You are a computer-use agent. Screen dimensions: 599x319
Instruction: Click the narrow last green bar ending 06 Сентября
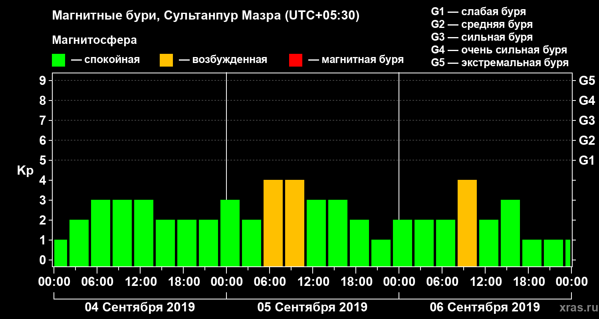tap(568, 253)
